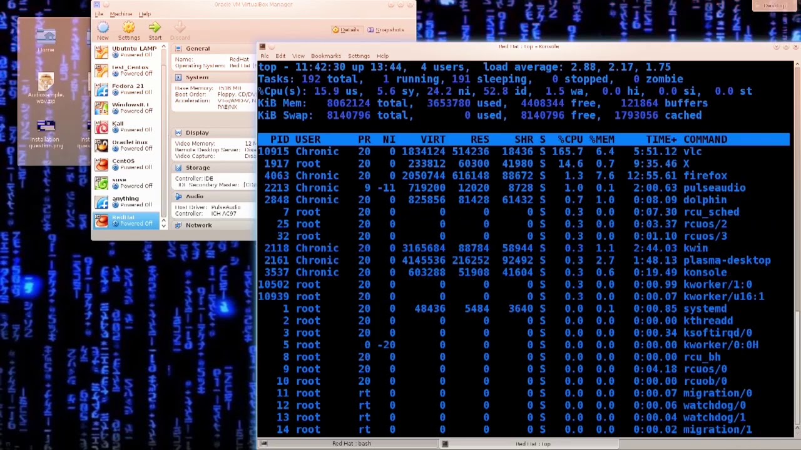Click the Windows8.1 machine icon

coord(101,107)
